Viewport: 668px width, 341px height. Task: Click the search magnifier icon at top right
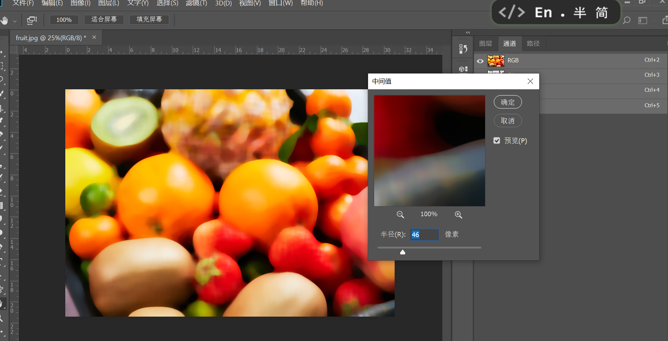(x=627, y=20)
